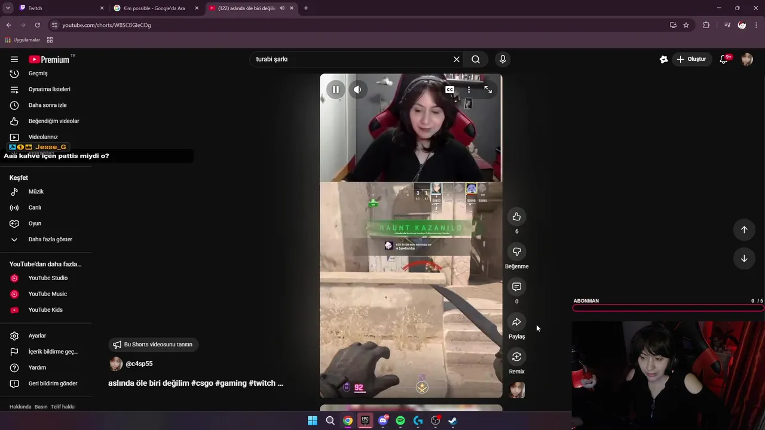Mute the YouTube tab's audio icon
Viewport: 765px width, 430px height.
[281, 8]
